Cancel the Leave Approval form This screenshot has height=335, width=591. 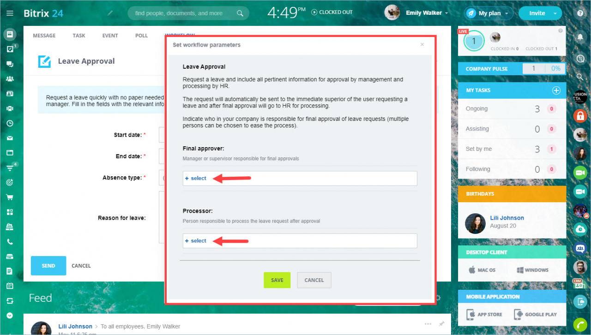[81, 266]
